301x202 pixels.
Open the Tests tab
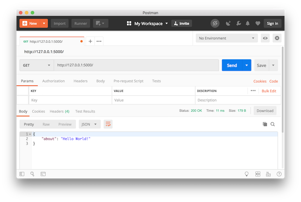157,81
